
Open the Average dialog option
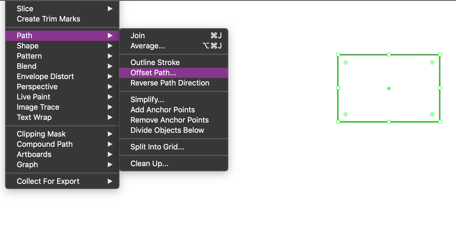tap(174, 46)
